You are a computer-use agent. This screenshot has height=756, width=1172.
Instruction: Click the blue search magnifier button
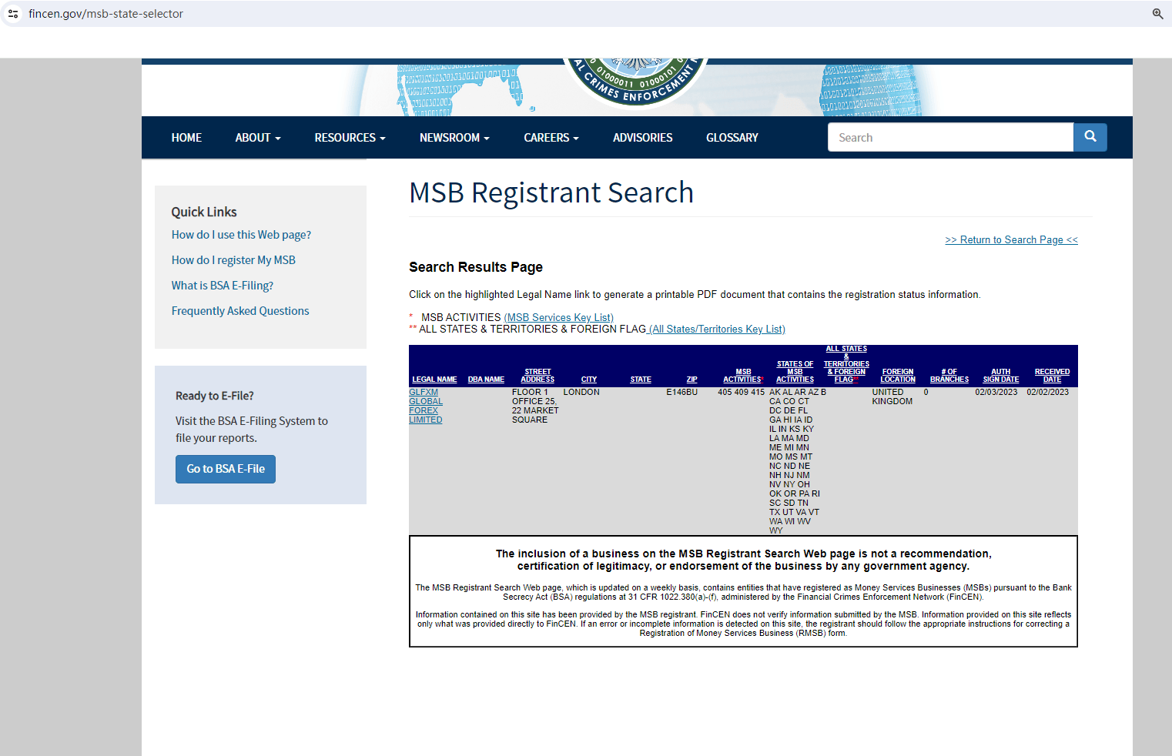(1090, 137)
